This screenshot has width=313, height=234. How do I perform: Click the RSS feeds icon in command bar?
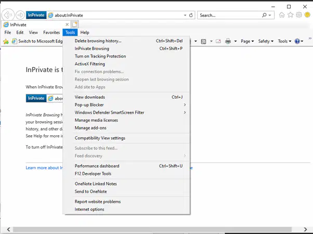point(203,41)
